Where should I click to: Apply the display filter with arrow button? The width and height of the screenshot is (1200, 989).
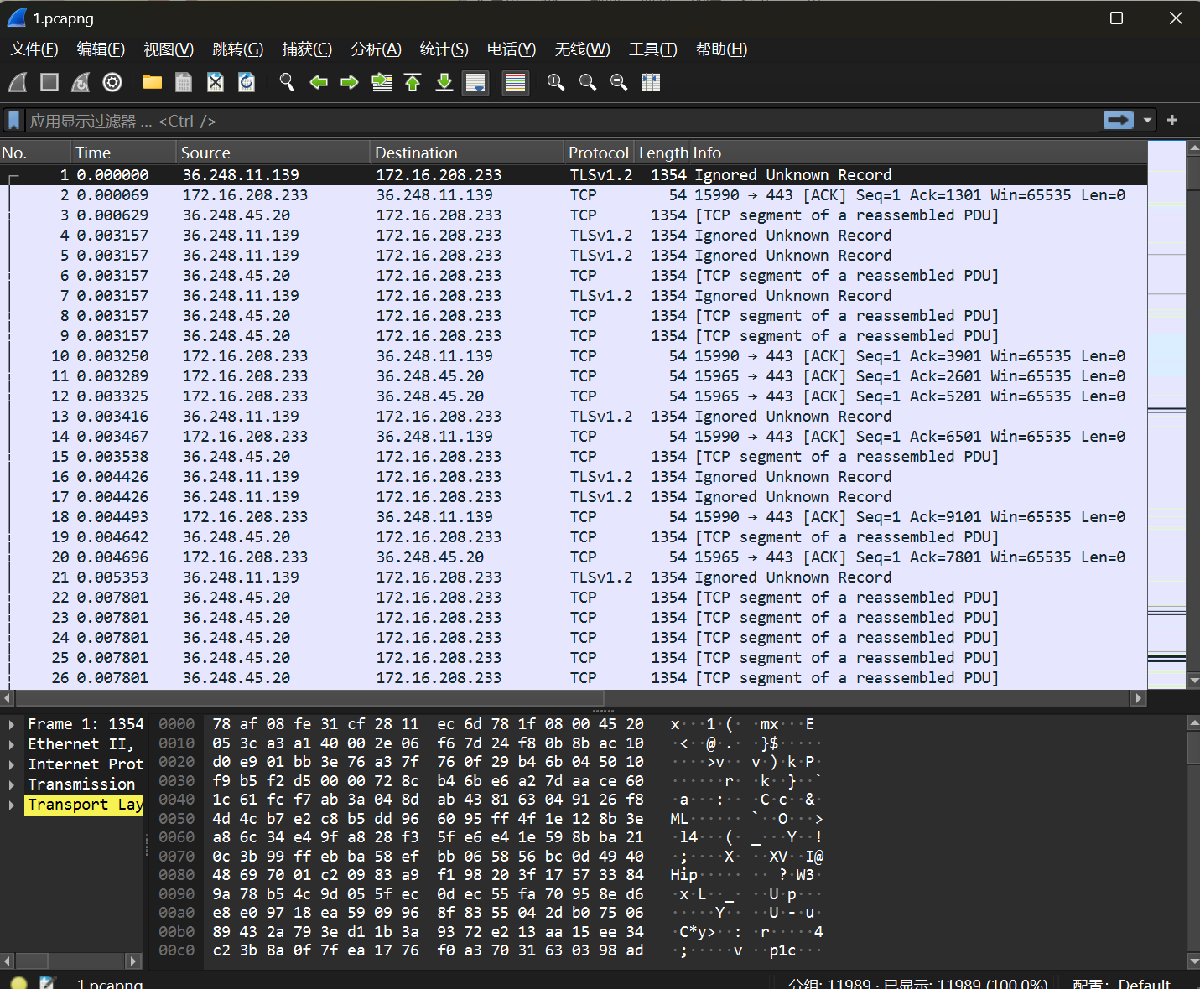pos(1119,121)
